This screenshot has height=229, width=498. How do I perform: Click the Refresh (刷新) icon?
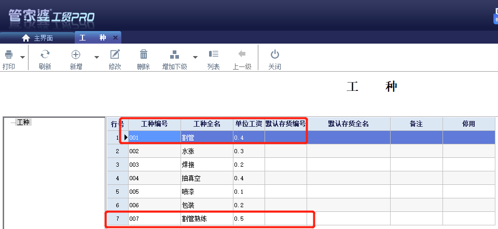(x=45, y=55)
